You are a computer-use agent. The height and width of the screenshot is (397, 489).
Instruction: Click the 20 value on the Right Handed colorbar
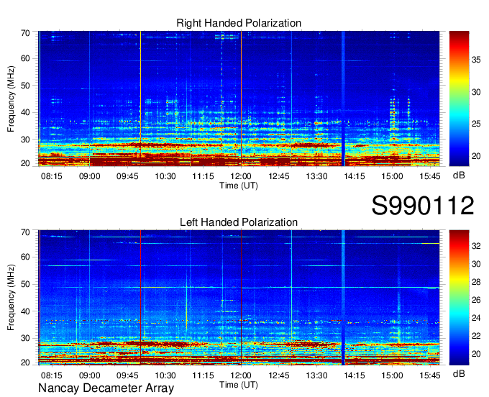click(476, 156)
